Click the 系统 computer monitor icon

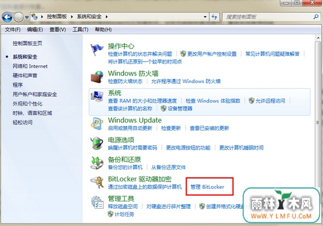[x=97, y=96]
